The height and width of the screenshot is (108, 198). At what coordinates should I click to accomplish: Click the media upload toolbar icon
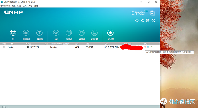pyautogui.click(x=39, y=33)
